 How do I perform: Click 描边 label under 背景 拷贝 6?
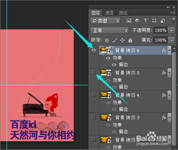[123, 65]
